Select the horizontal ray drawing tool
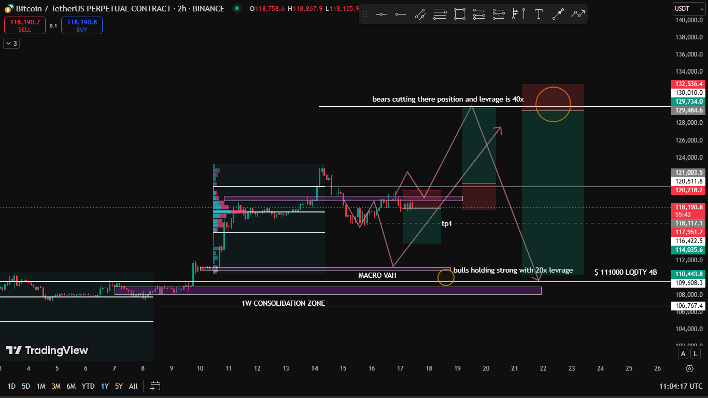 401,14
